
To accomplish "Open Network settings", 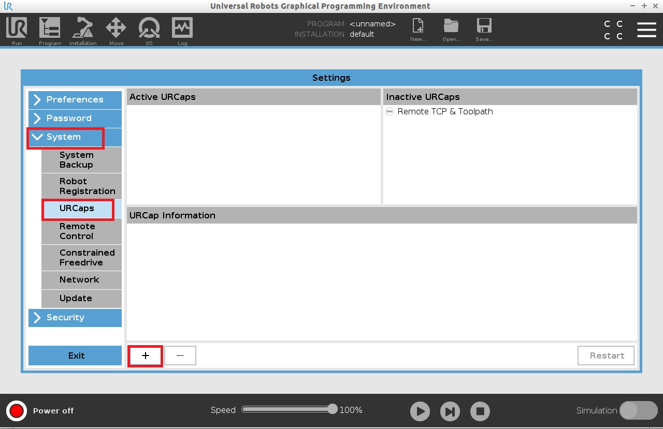I will tap(81, 280).
